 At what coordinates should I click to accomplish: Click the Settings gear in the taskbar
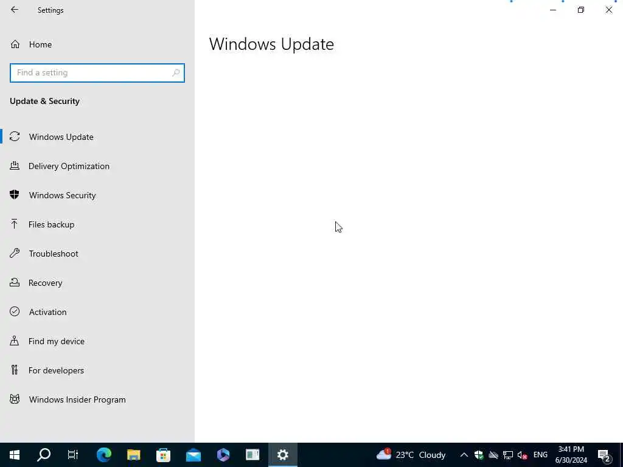(x=282, y=455)
